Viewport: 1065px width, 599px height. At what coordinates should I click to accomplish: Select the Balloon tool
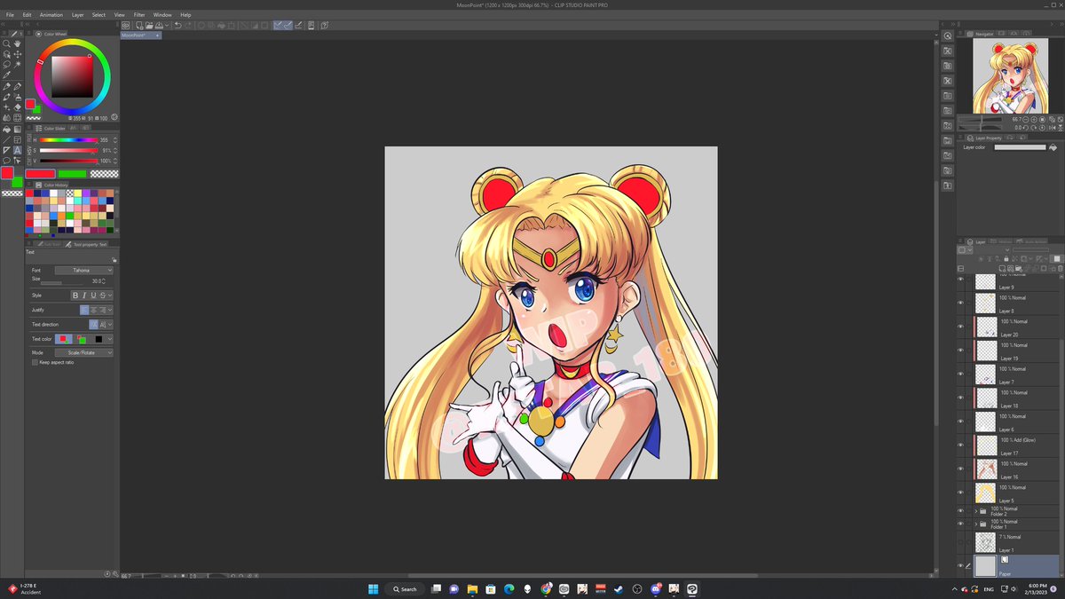[7, 161]
